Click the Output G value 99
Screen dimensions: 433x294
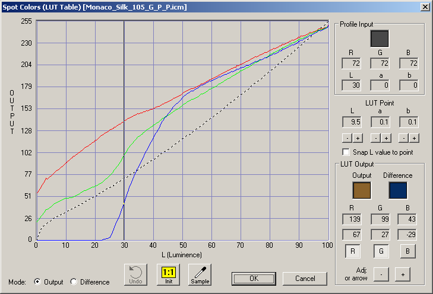coord(380,219)
